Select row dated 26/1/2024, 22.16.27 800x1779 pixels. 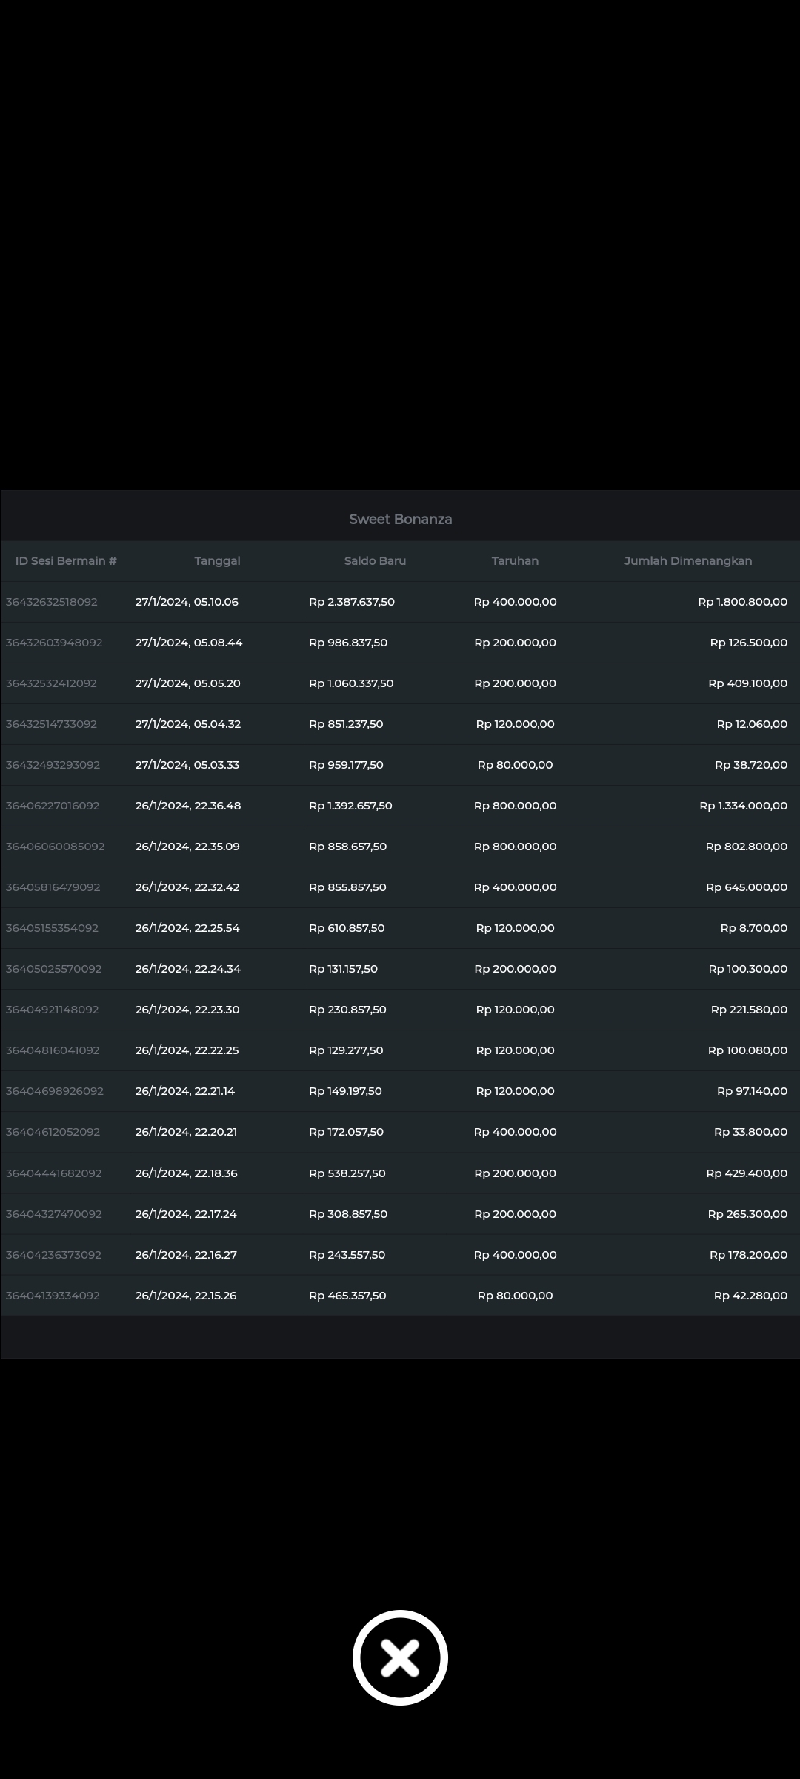186,1255
